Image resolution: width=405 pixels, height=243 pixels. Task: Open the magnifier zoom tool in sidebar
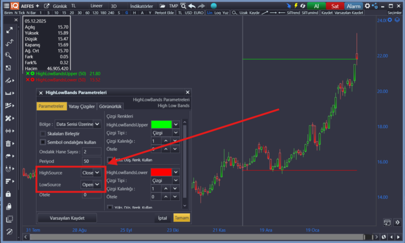(8, 56)
